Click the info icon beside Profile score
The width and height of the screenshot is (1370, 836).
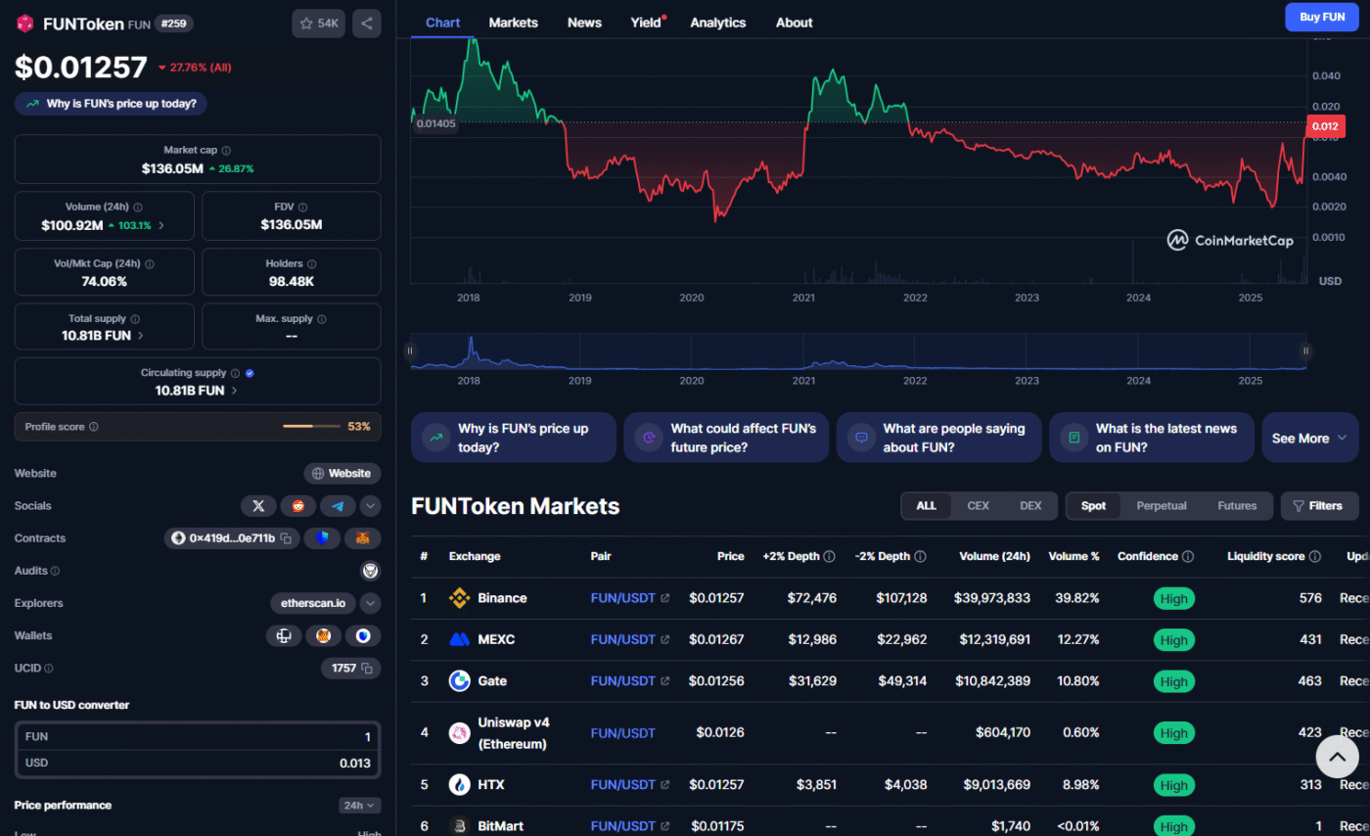point(93,427)
